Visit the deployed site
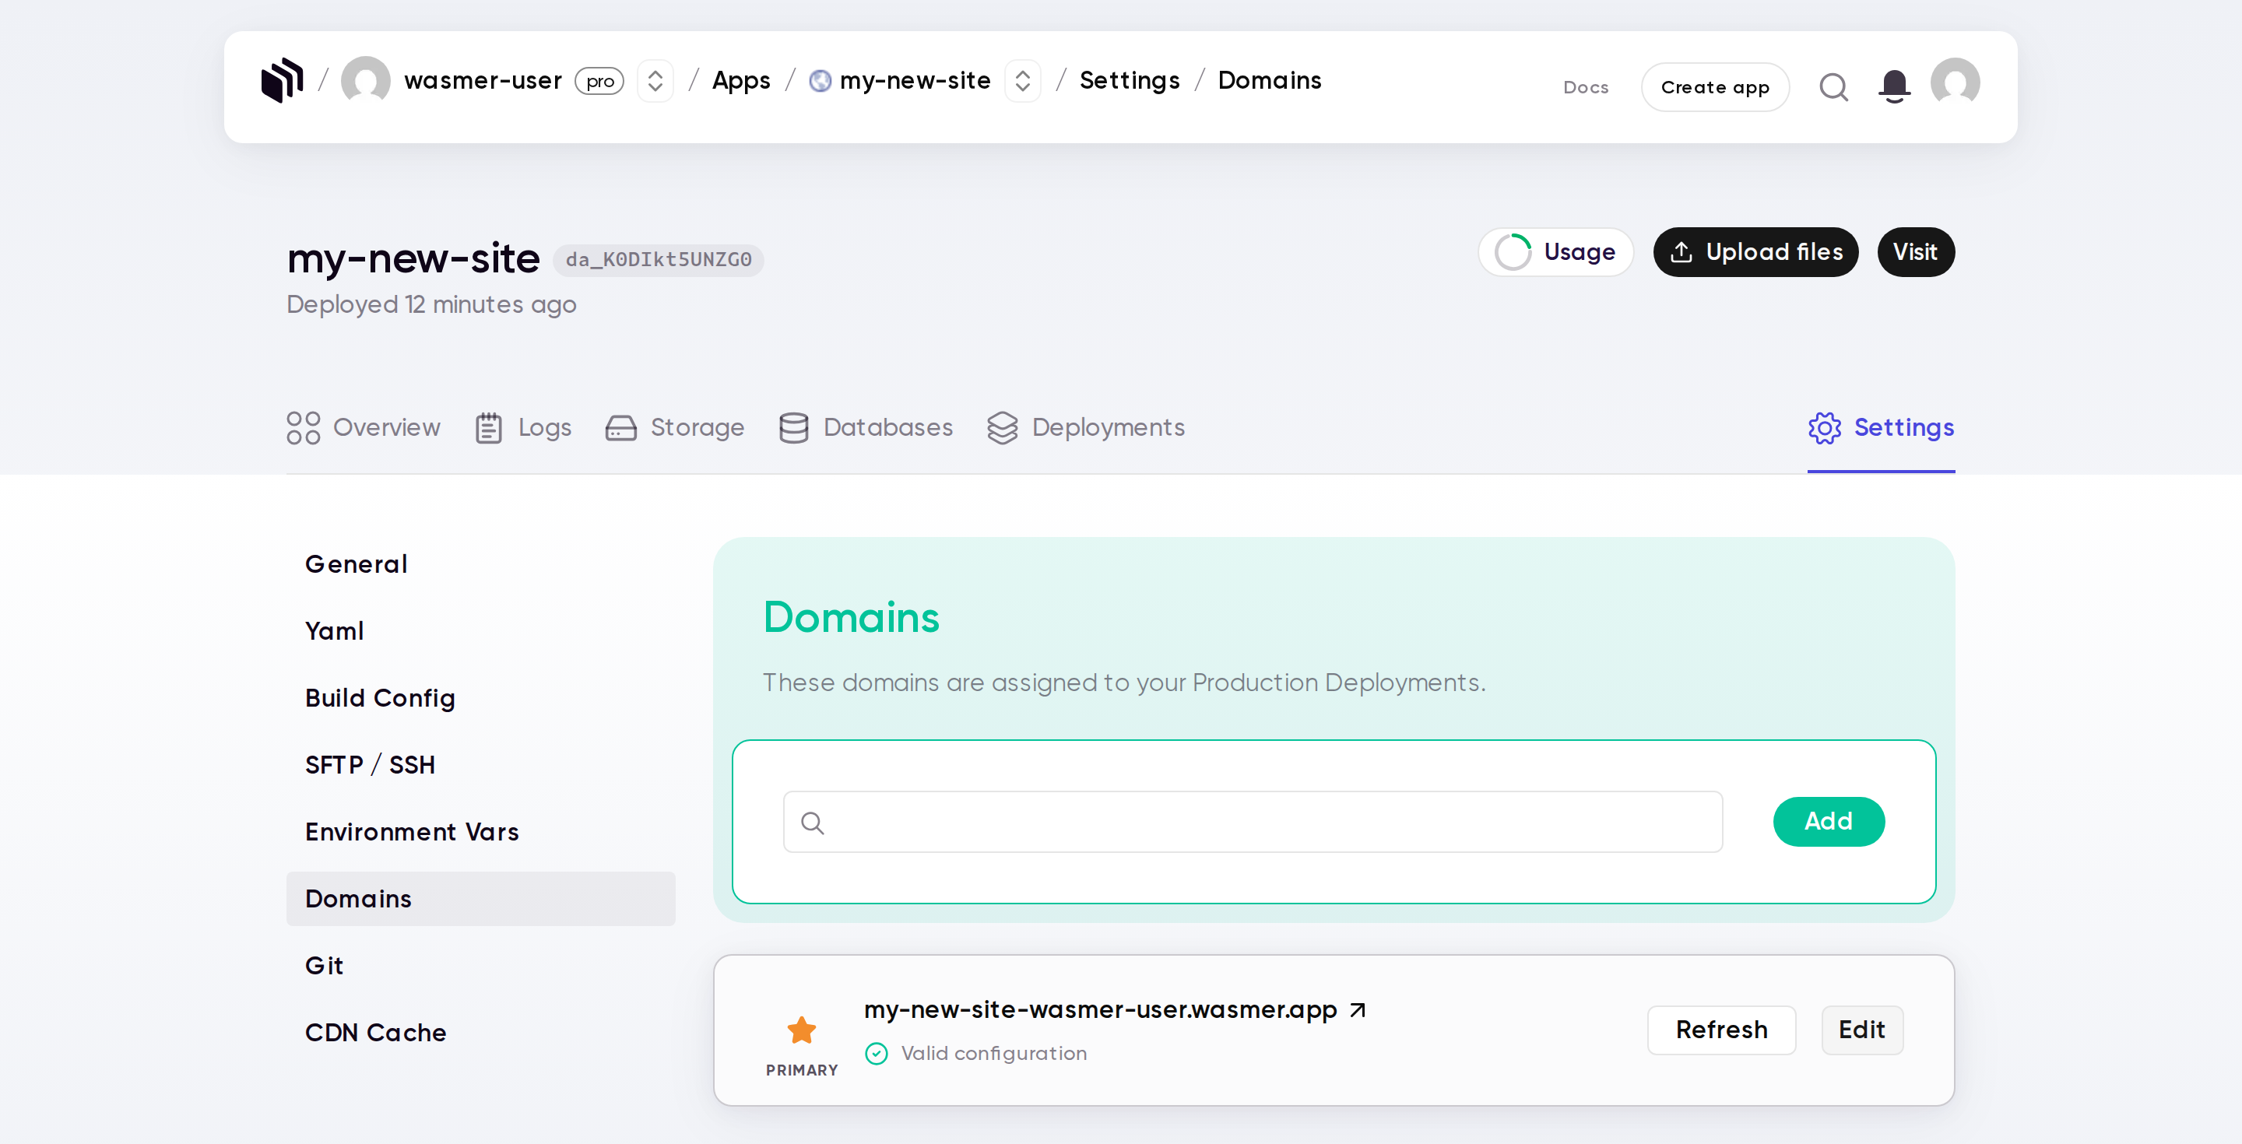 [x=1916, y=252]
